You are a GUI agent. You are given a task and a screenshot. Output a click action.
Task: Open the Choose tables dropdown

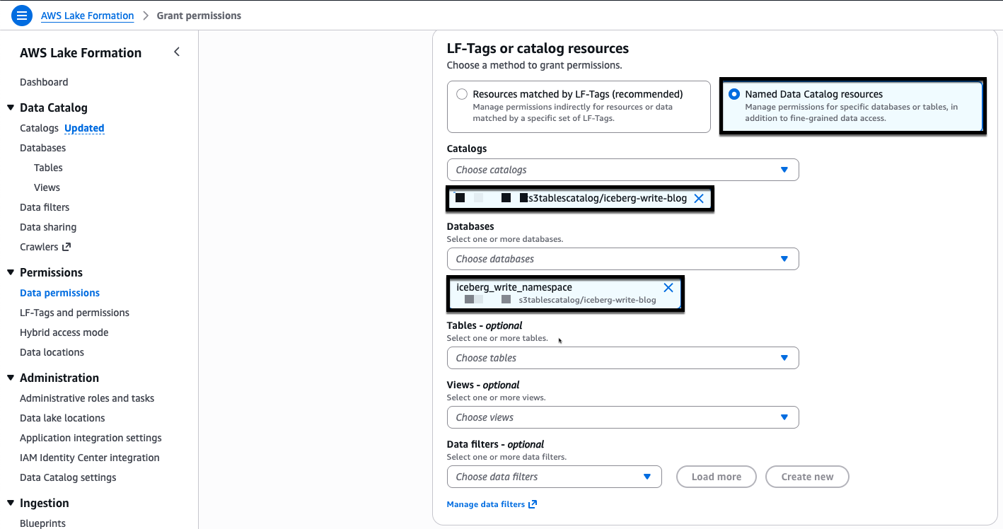pos(622,358)
